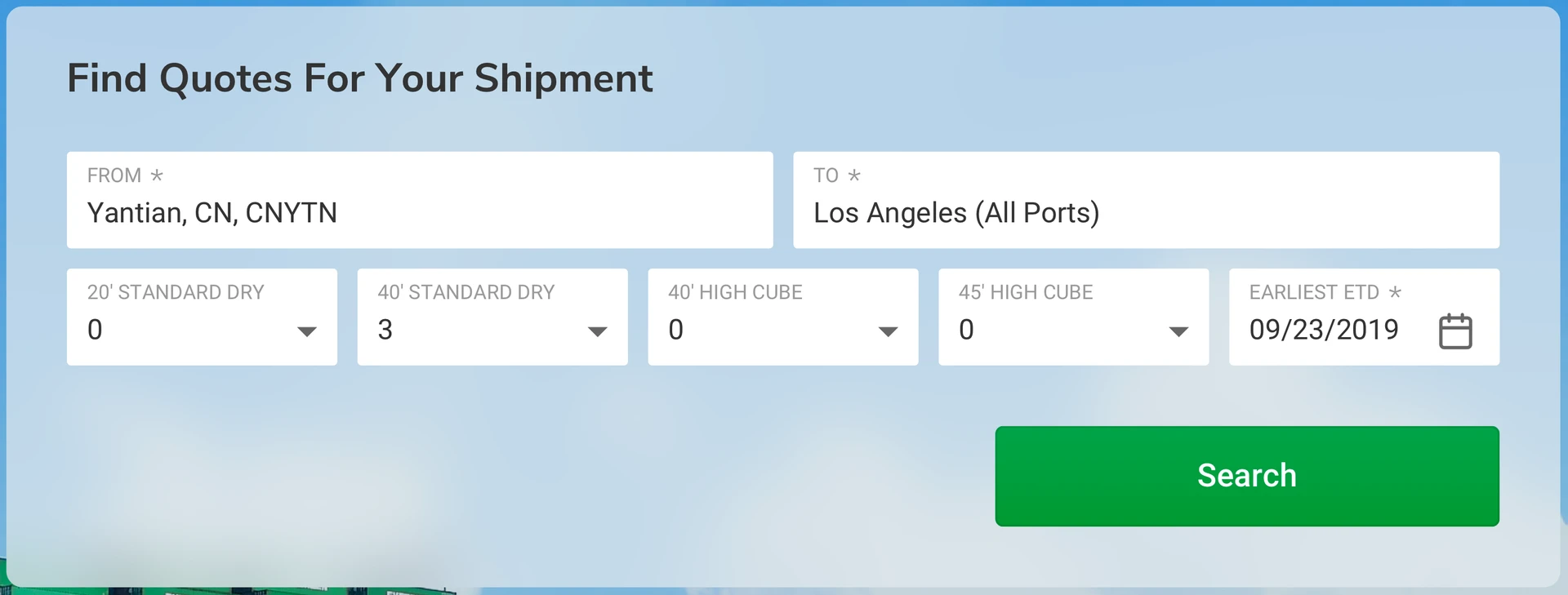The width and height of the screenshot is (1568, 595).
Task: Click the 09/23/2019 date value
Action: tap(1323, 330)
